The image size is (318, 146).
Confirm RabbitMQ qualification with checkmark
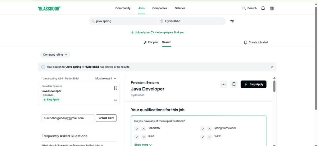click(x=137, y=129)
